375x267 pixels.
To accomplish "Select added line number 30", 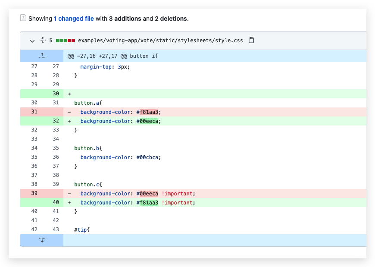I will coord(56,94).
